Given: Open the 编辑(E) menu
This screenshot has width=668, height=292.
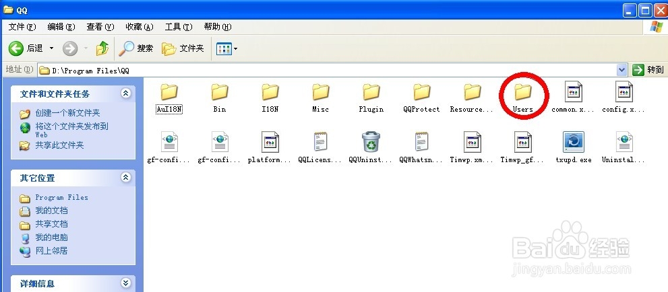Looking at the screenshot, I should click(x=61, y=27).
